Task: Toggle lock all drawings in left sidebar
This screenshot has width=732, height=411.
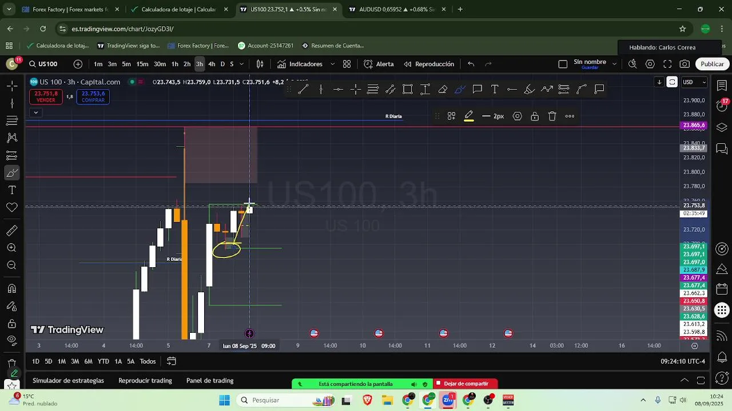Action: 11,324
